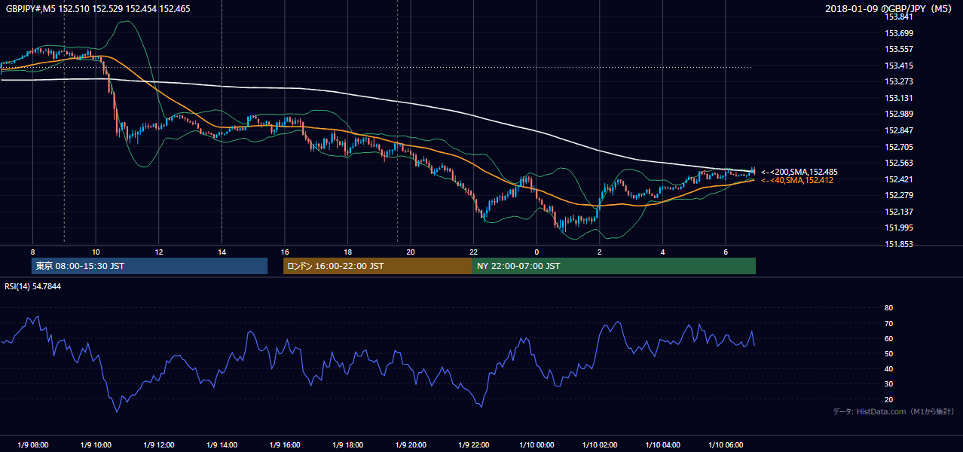Click the 1/9 08:00 time axis label

point(32,444)
